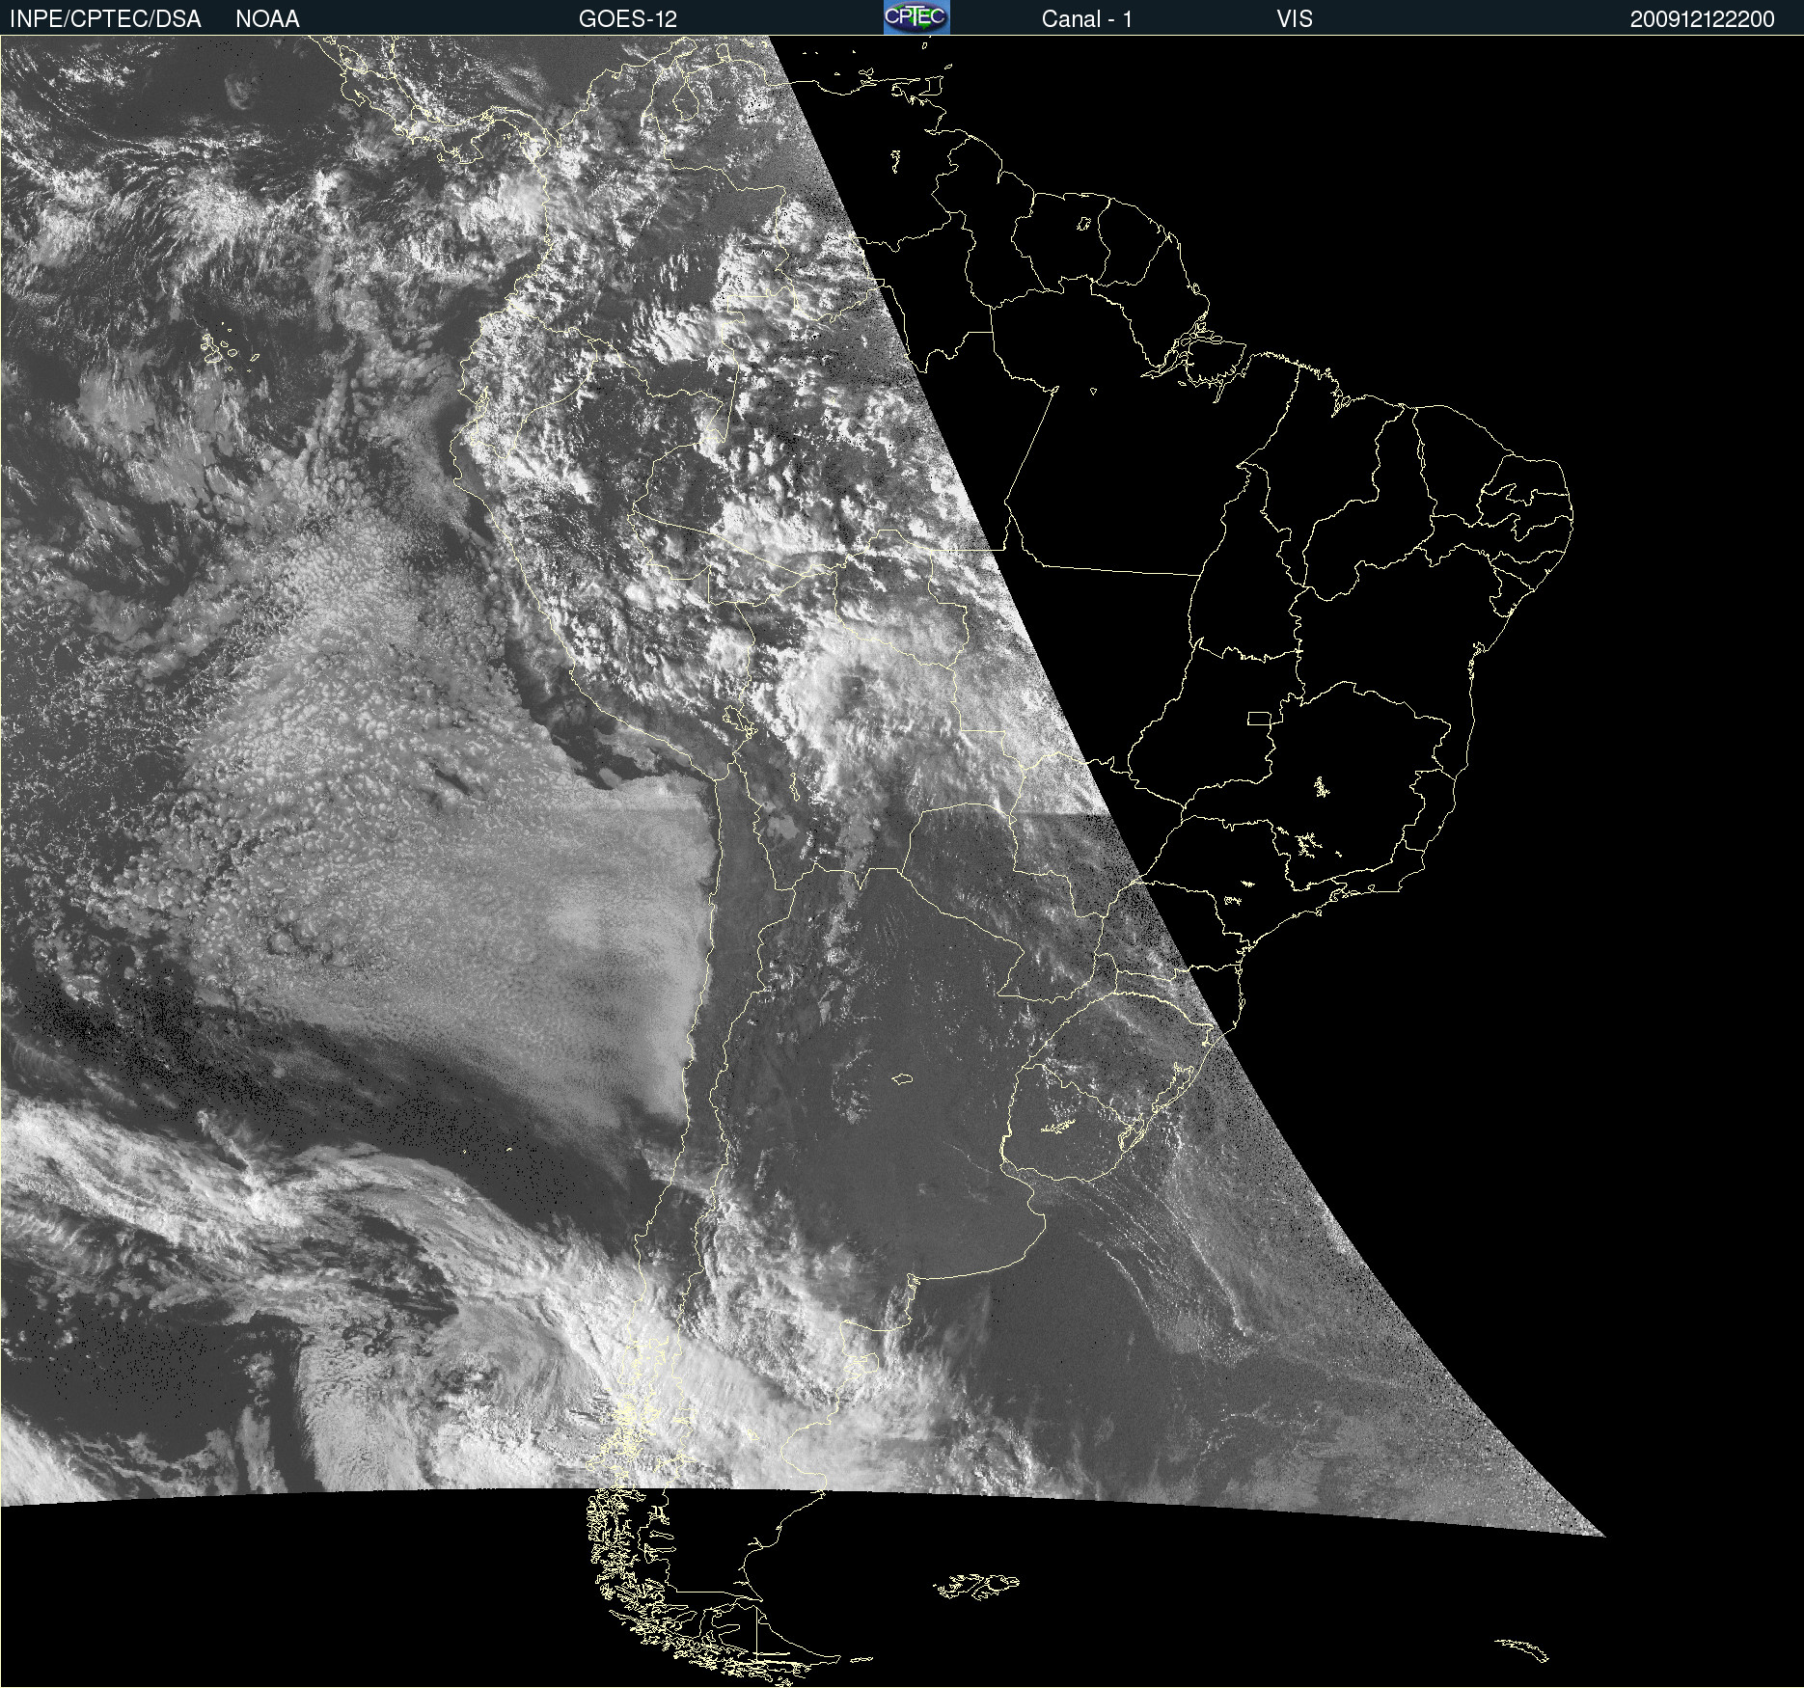Viewport: 1804px width, 1688px height.
Task: Click the Canal - 1 label
Action: coord(1086,19)
